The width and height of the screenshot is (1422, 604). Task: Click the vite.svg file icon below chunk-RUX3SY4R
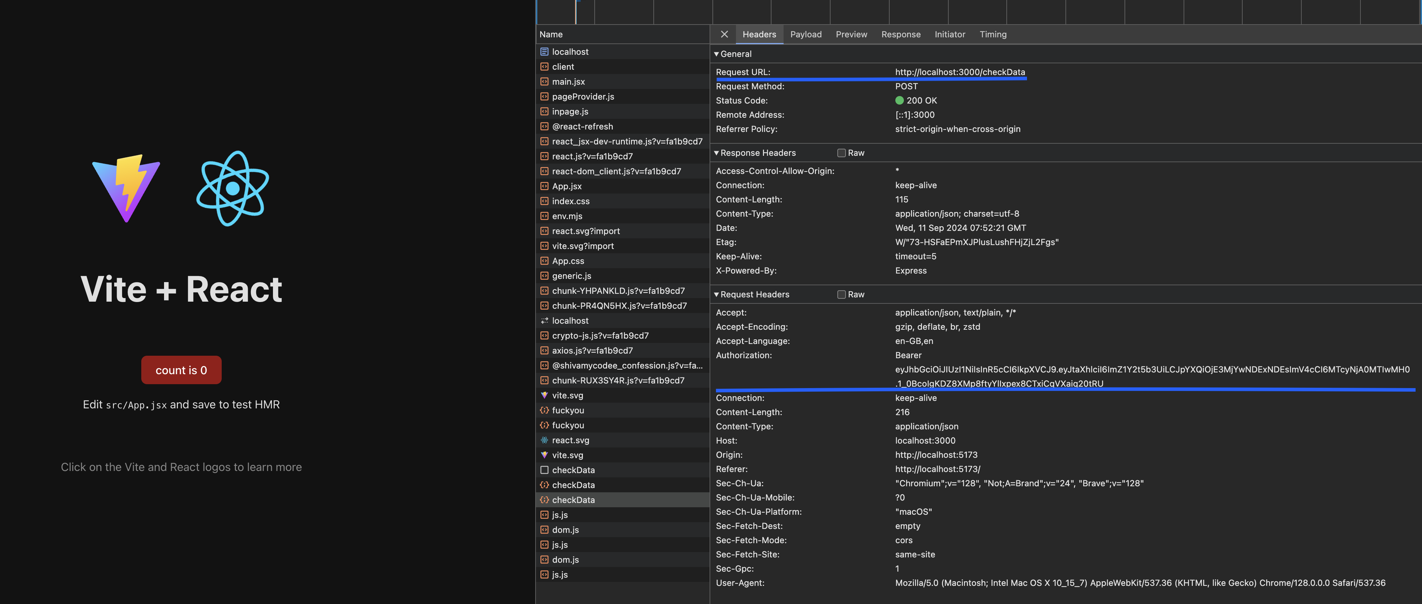pyautogui.click(x=544, y=396)
